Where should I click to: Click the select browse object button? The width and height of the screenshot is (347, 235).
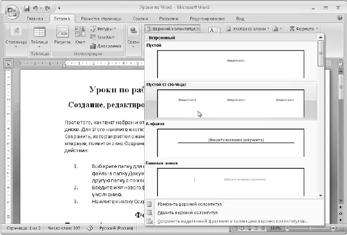pyautogui.click(x=341, y=214)
